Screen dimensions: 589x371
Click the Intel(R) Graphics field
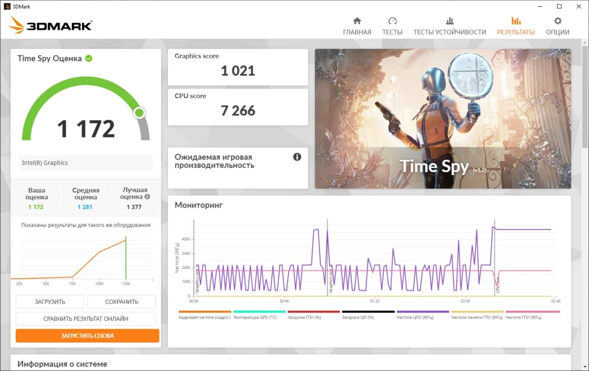tap(86, 163)
